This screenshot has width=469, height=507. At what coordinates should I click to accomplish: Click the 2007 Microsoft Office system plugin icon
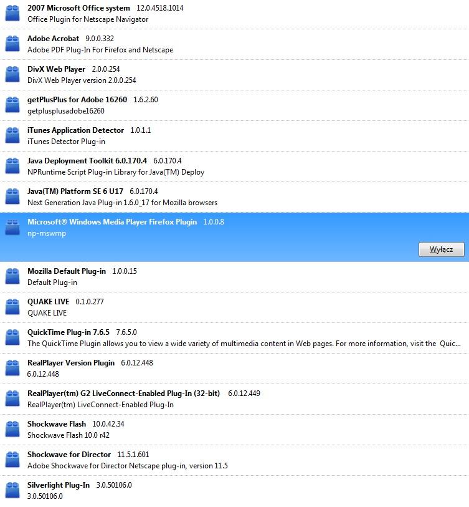click(12, 13)
